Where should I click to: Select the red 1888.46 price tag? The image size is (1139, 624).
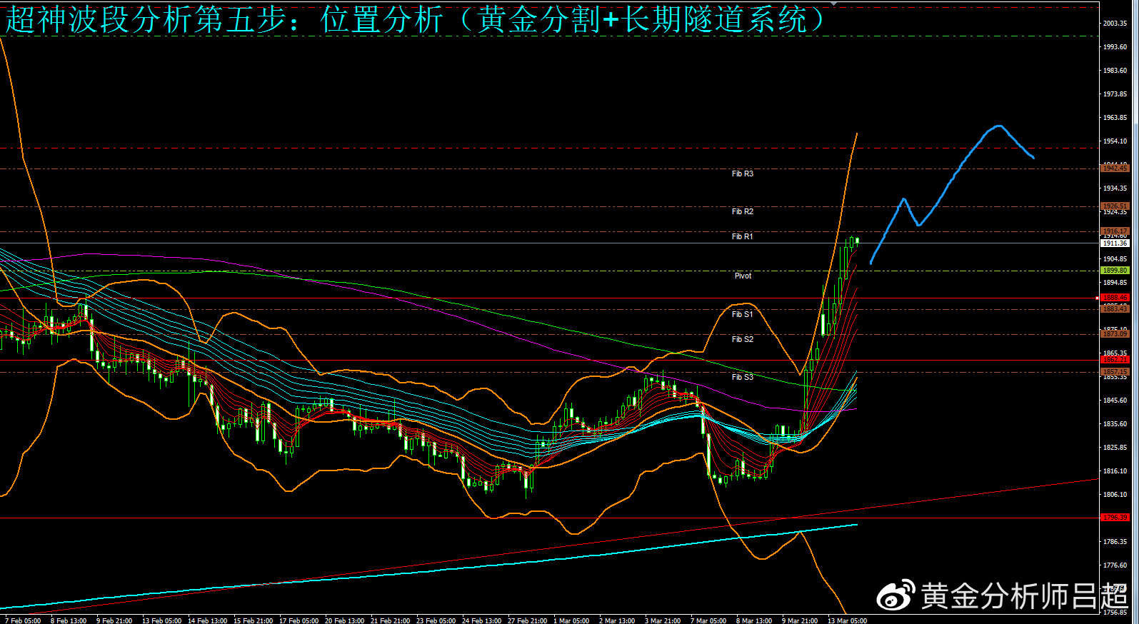(1115, 297)
